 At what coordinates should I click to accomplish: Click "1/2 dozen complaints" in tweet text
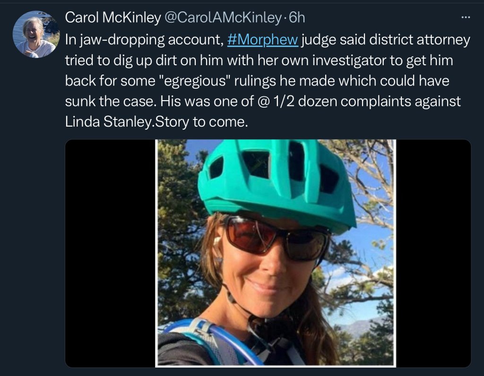point(365,102)
